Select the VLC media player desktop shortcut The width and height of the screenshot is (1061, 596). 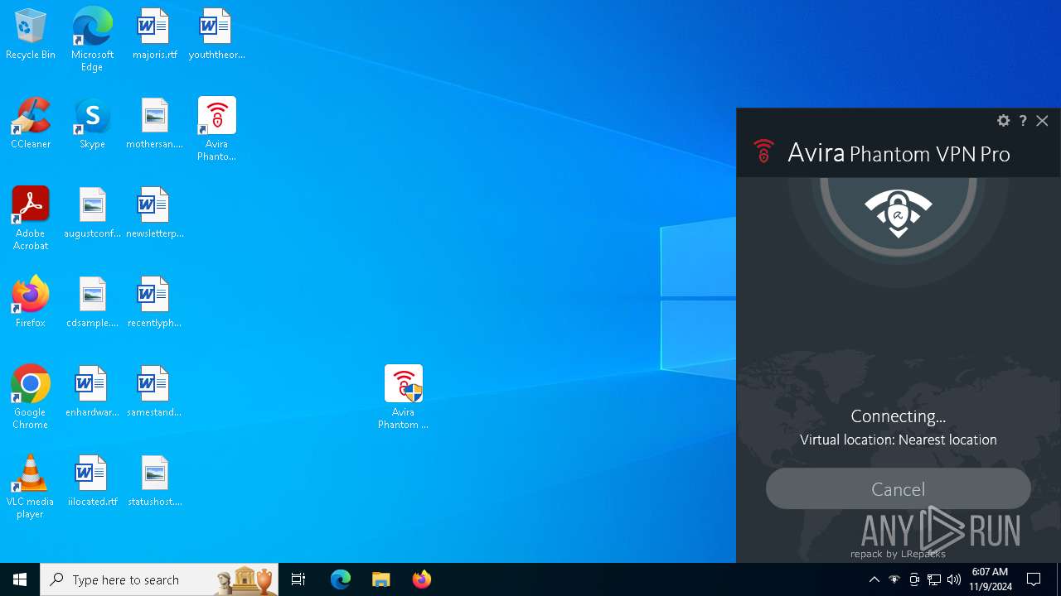31,487
